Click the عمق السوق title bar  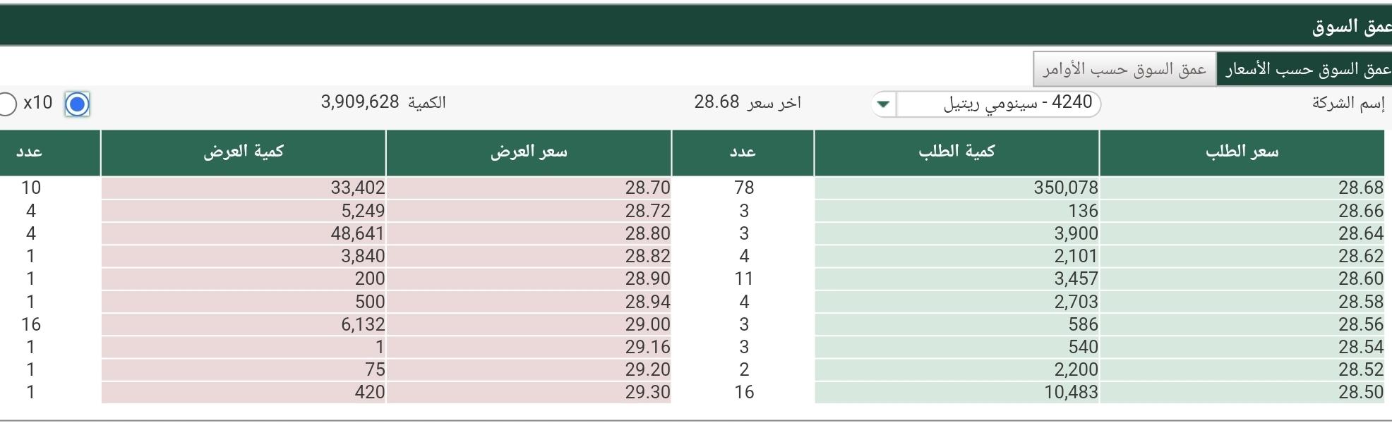(x=696, y=26)
